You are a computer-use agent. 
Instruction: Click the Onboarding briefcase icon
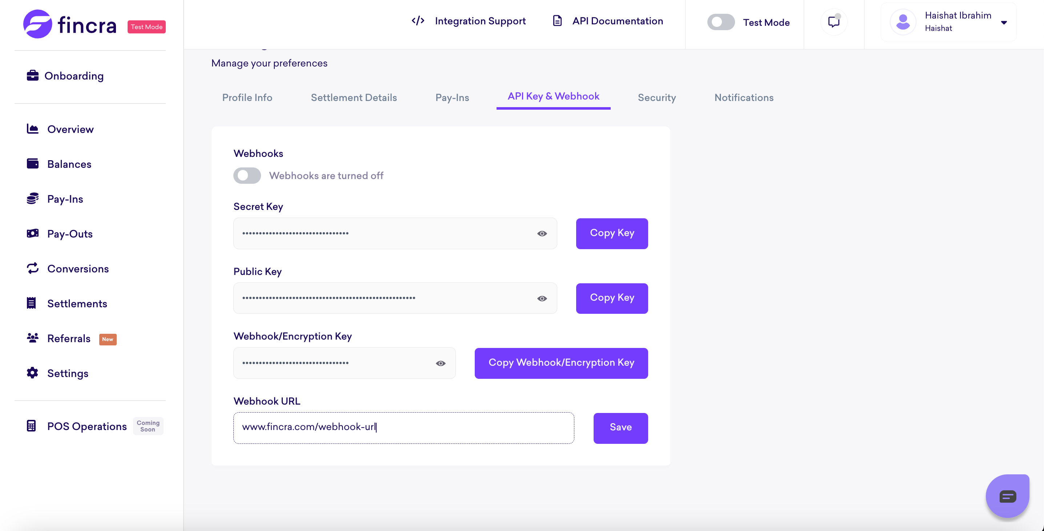[x=32, y=76]
